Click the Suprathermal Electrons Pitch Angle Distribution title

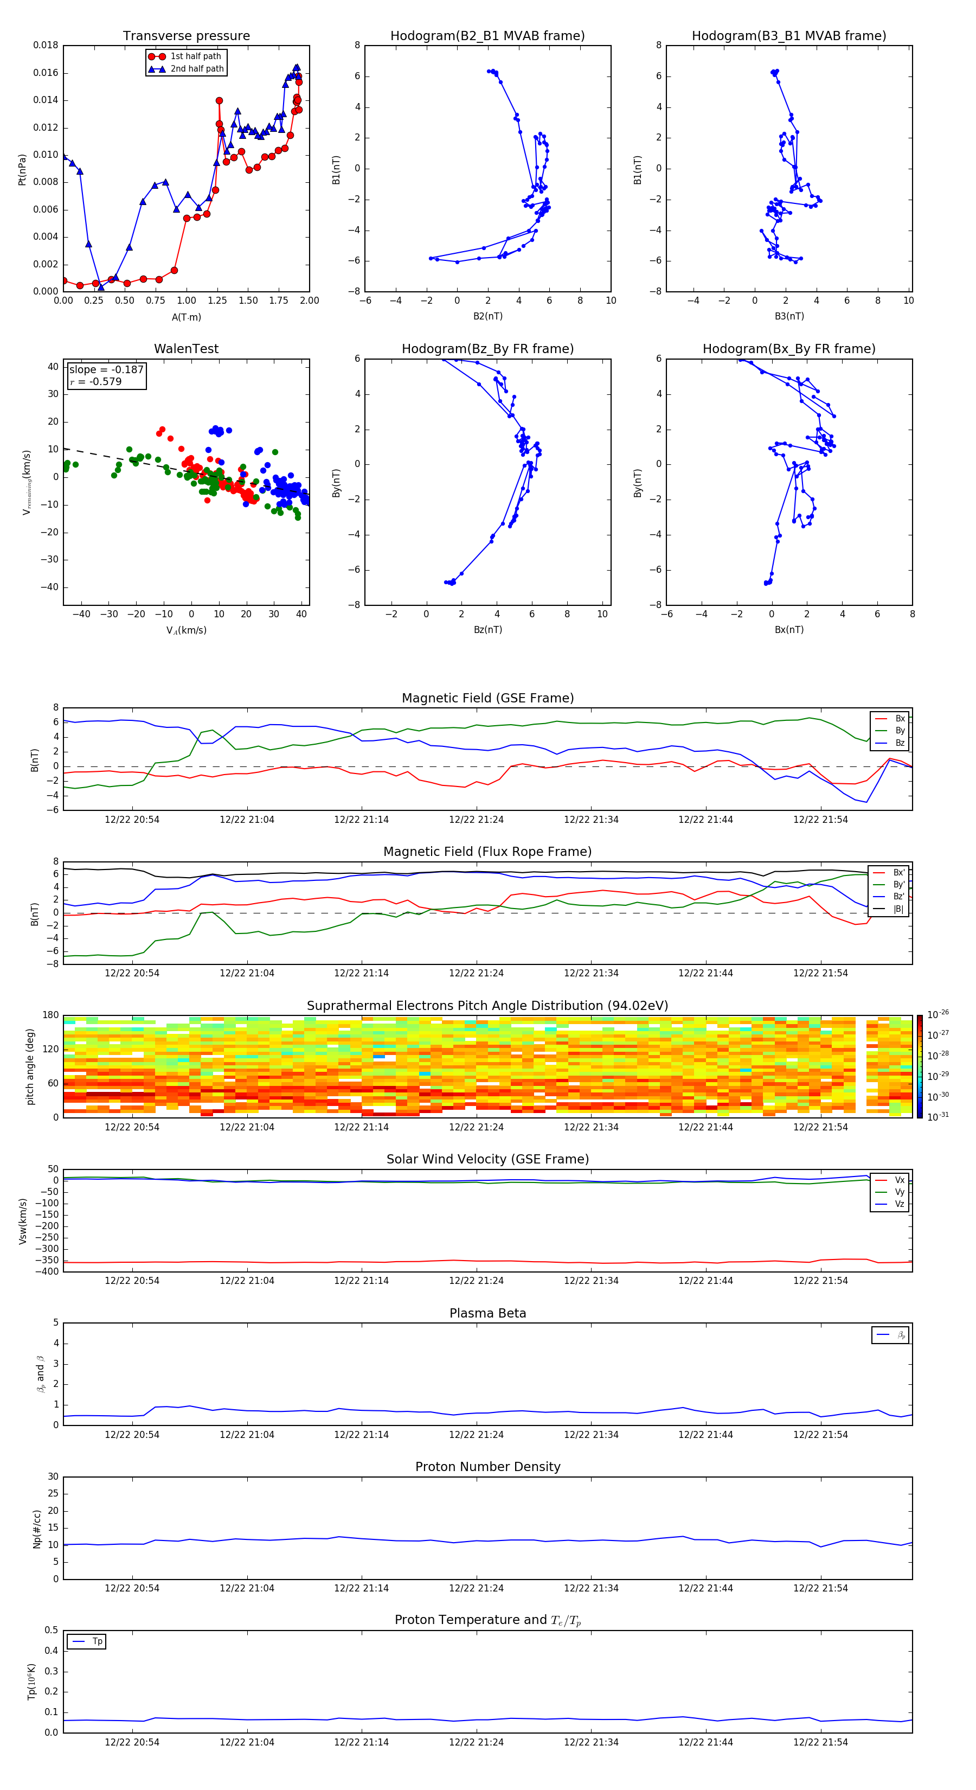(487, 1006)
